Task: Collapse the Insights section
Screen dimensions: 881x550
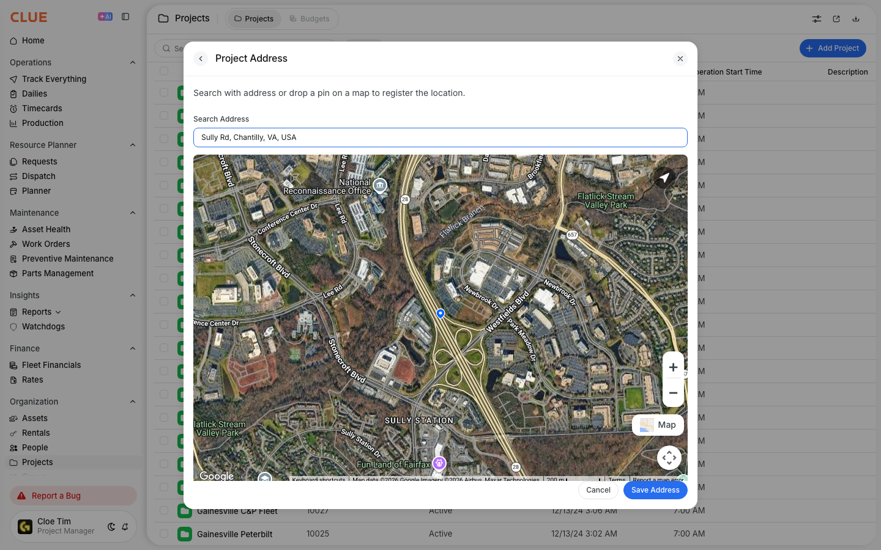Action: [133, 295]
